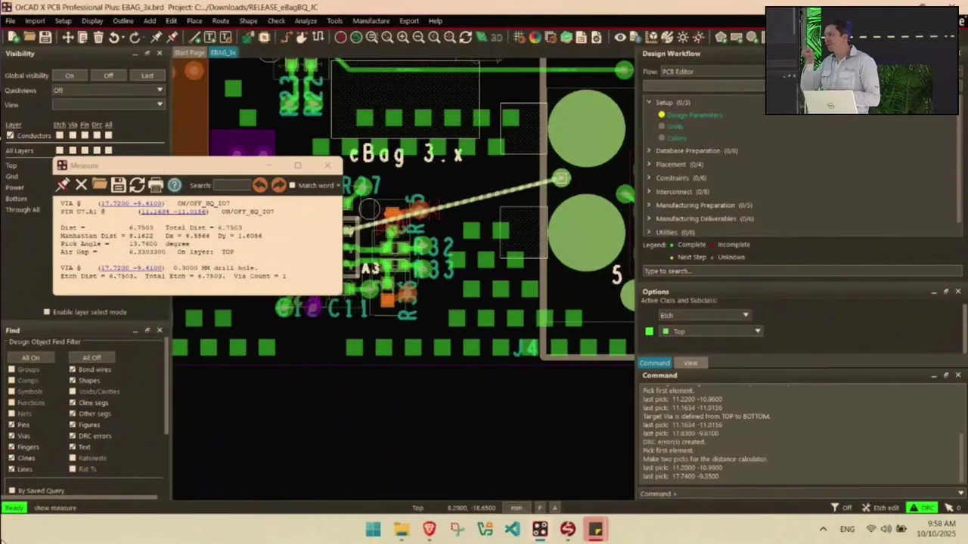
Task: Open help in the Measure window
Action: point(175,184)
